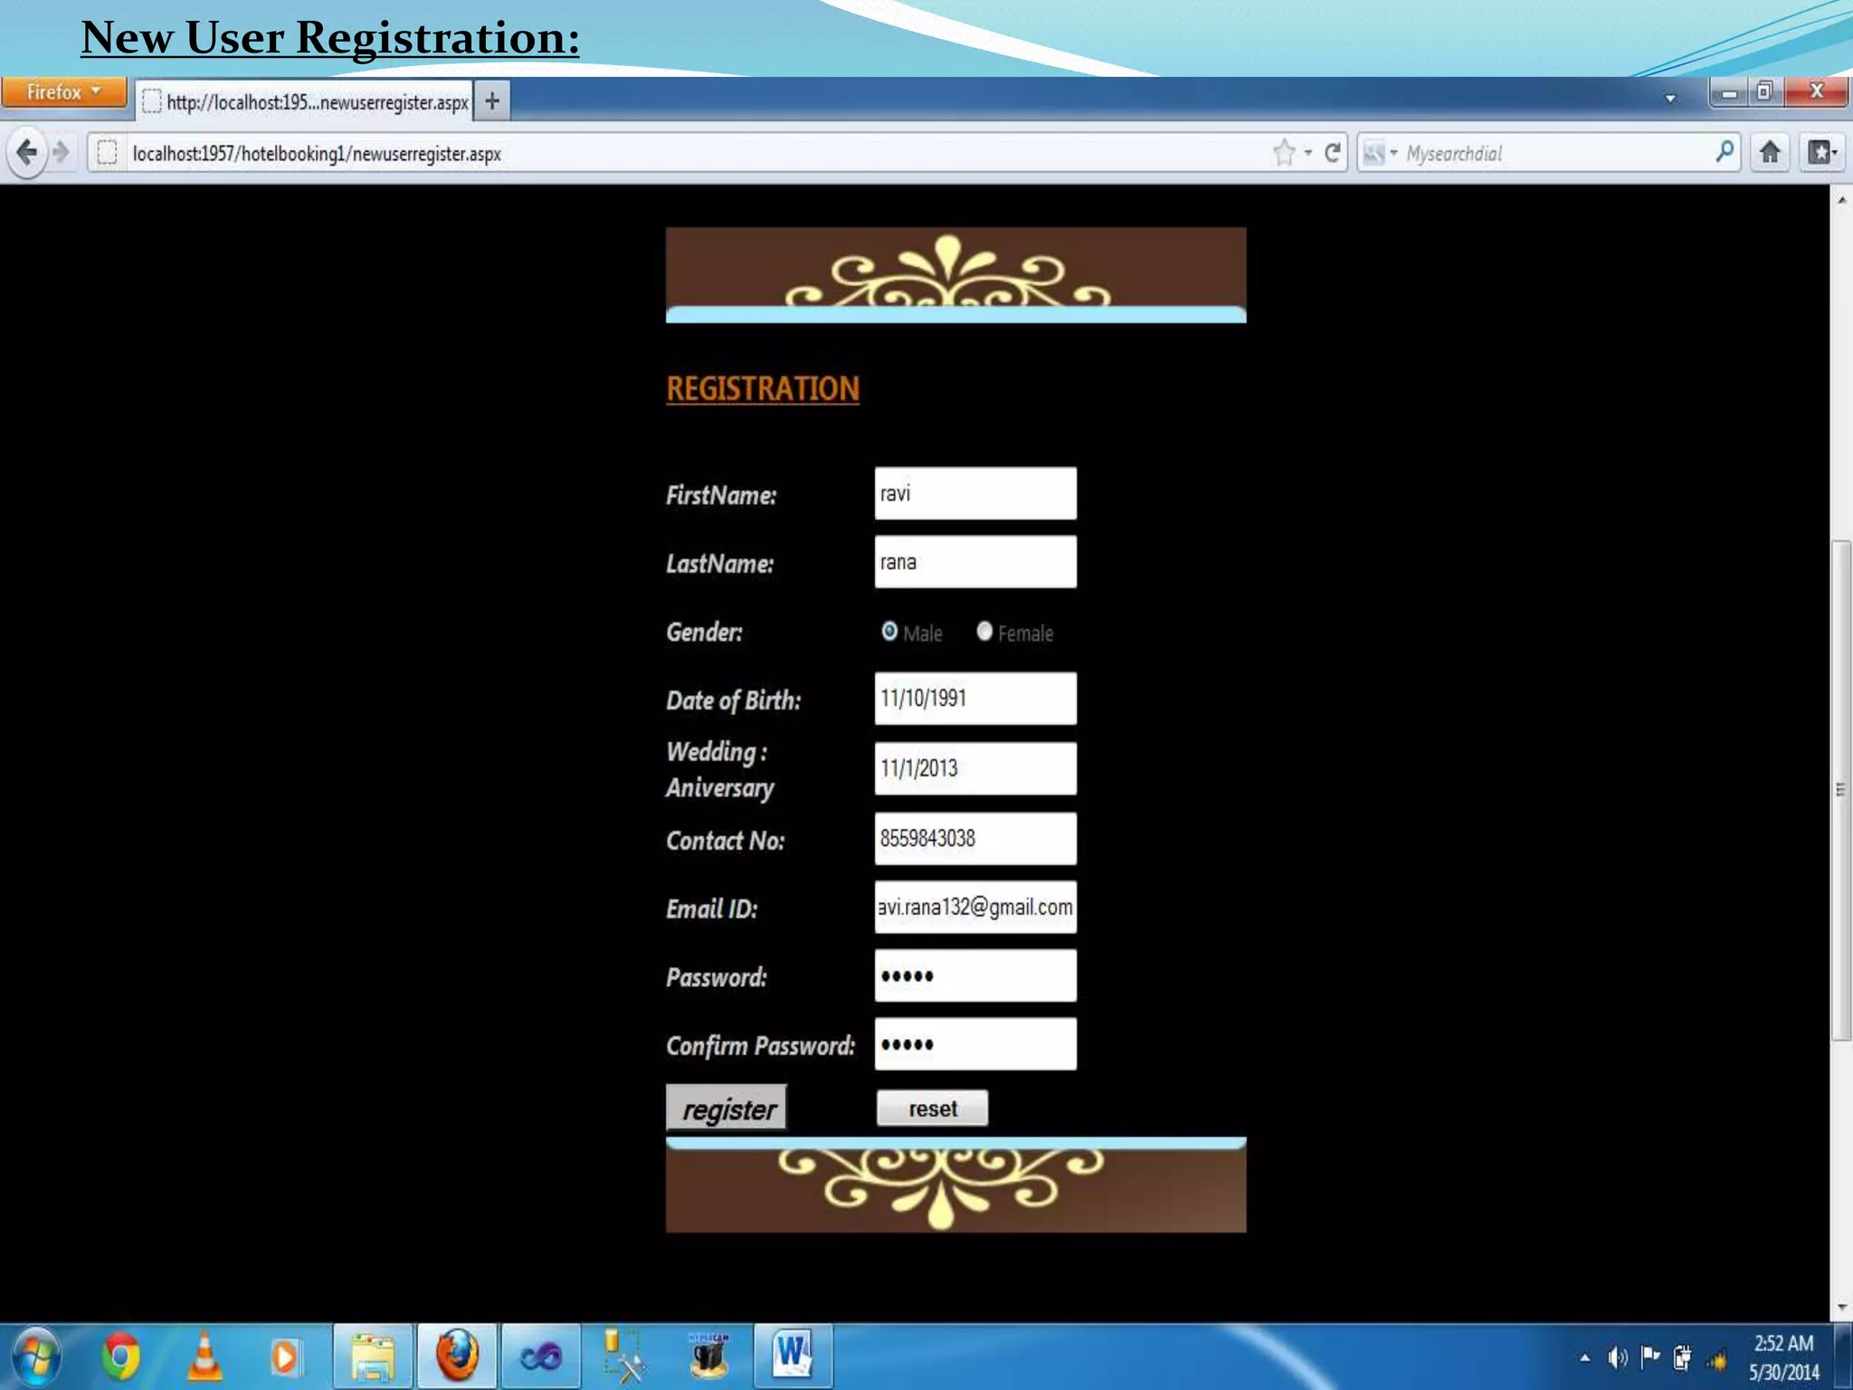The height and width of the screenshot is (1390, 1853).
Task: Click the scrollbar up arrow
Action: point(1841,199)
